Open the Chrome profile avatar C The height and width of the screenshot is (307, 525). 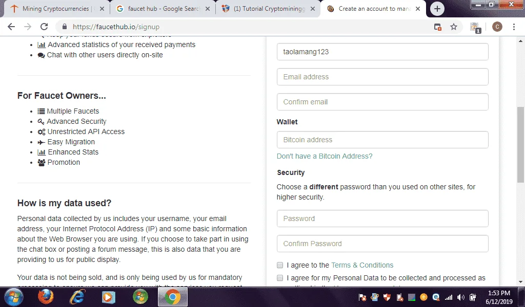pos(497,27)
